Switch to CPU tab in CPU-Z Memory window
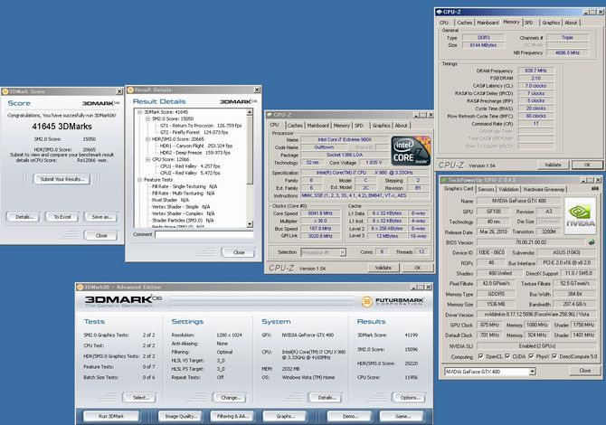The width and height of the screenshot is (606, 425). point(444,23)
